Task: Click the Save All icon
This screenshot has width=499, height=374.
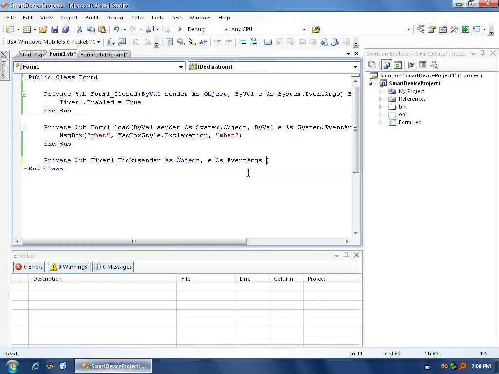Action: click(x=66, y=29)
